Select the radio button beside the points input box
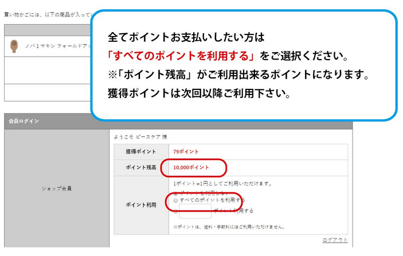The image size is (403, 256). pyautogui.click(x=175, y=211)
